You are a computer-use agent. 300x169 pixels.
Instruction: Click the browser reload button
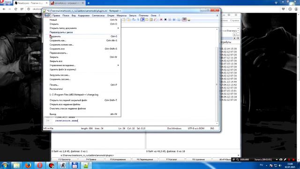pos(15,9)
